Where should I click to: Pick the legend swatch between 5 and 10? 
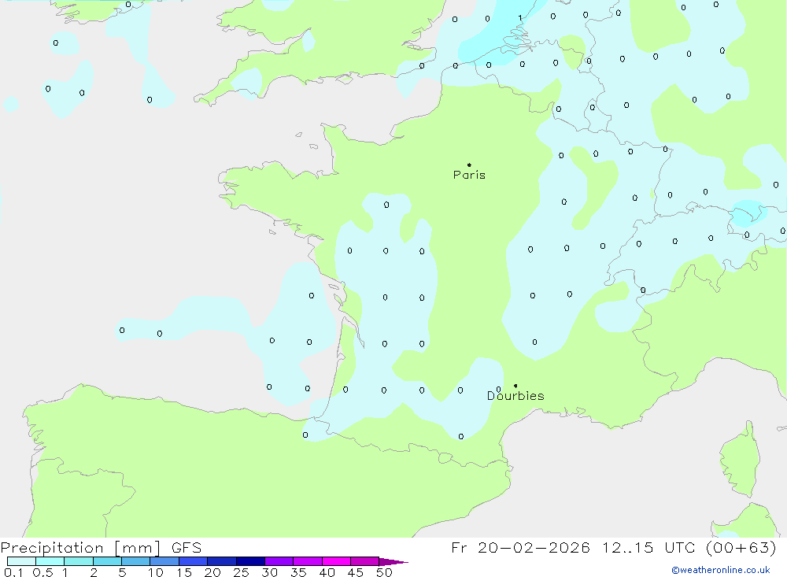pos(136,561)
